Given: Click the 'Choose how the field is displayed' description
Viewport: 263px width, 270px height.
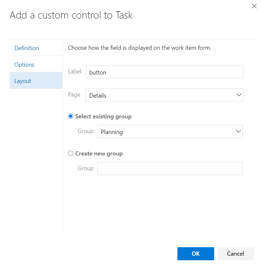Looking at the screenshot, I should point(140,48).
